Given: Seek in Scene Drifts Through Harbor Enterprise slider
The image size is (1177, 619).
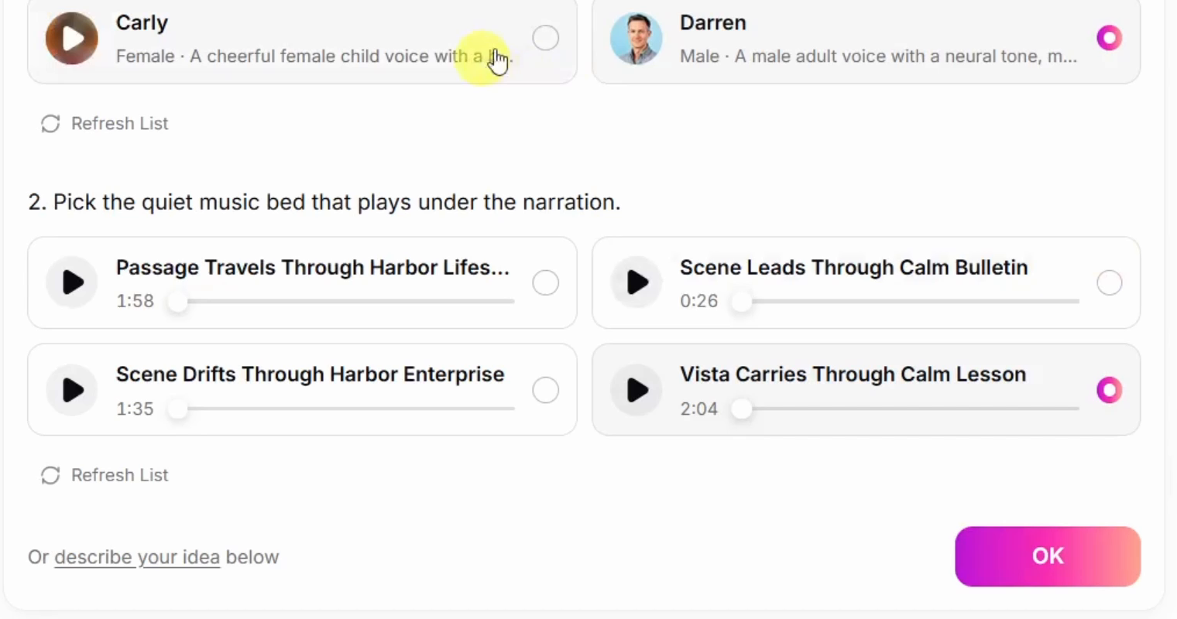Looking at the screenshot, I should [x=341, y=409].
